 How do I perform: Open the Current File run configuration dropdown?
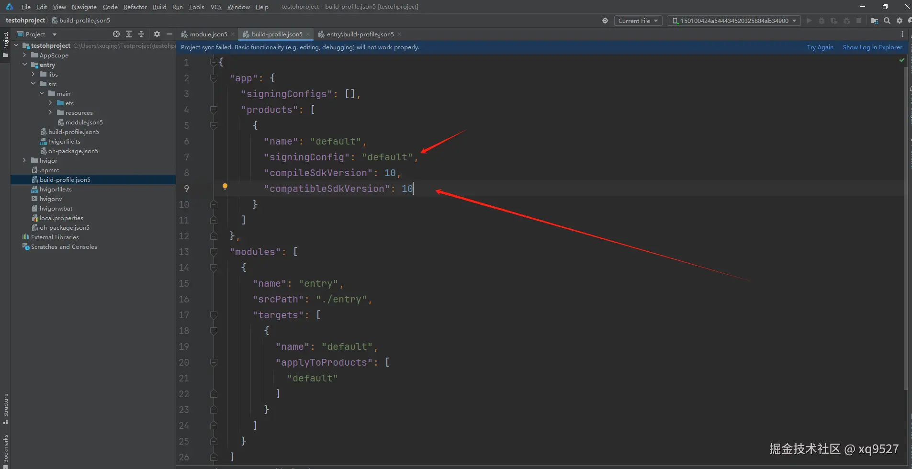click(638, 21)
